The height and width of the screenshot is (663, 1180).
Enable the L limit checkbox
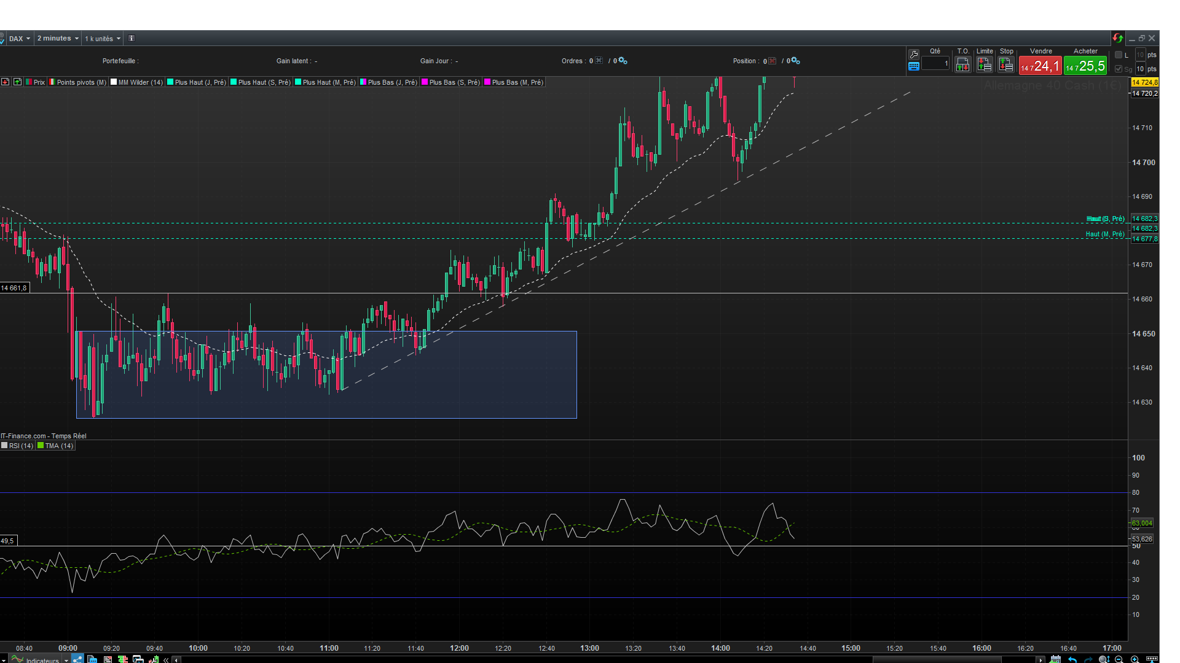pyautogui.click(x=1119, y=55)
